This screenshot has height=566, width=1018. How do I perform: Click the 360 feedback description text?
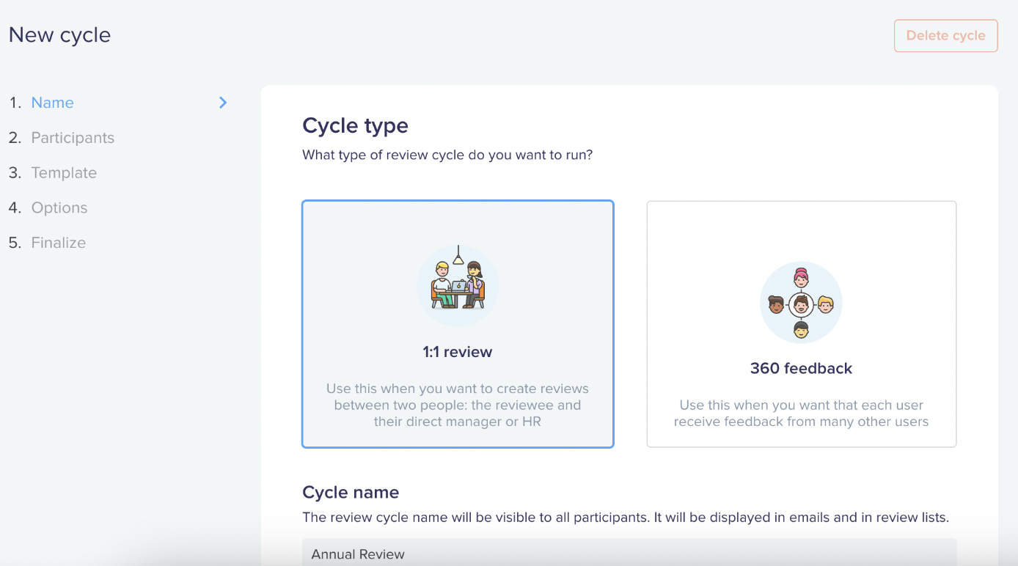(x=801, y=414)
